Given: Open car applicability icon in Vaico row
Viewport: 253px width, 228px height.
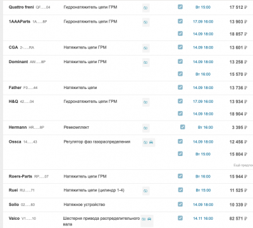Looking at the screenshot, I should (x=149, y=219).
